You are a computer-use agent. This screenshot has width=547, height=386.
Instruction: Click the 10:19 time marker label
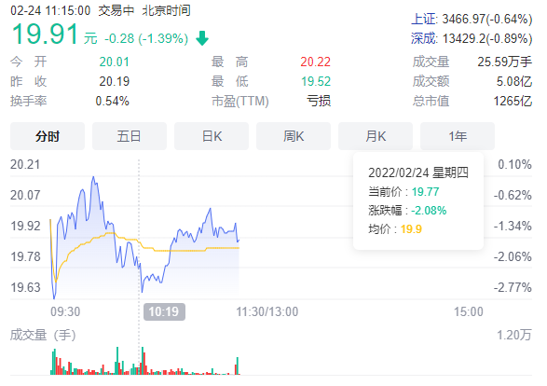coord(164,311)
